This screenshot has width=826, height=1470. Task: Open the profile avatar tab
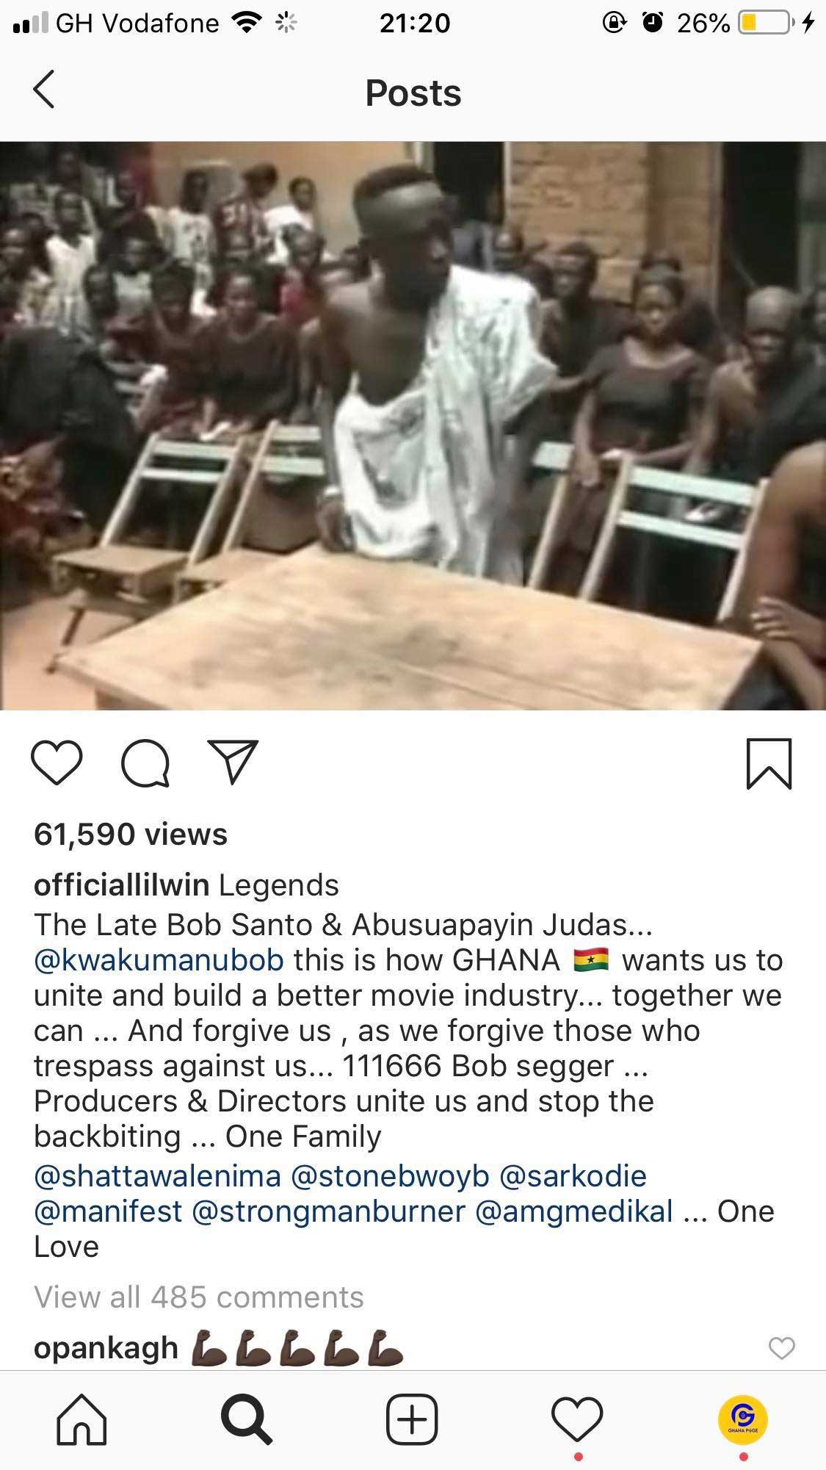tap(743, 1419)
